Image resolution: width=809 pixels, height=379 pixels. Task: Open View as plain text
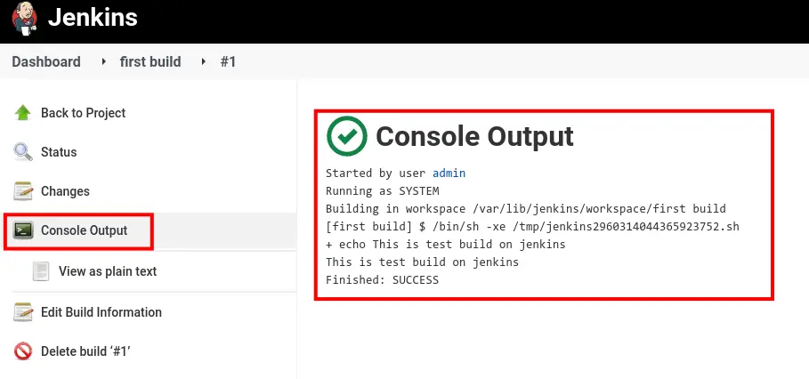[108, 271]
